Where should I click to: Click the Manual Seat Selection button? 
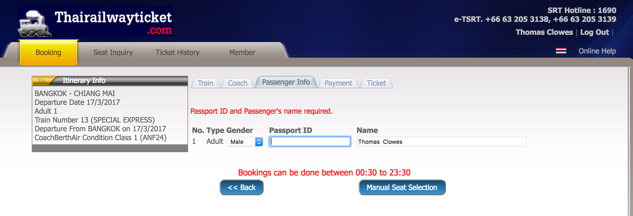(x=402, y=187)
